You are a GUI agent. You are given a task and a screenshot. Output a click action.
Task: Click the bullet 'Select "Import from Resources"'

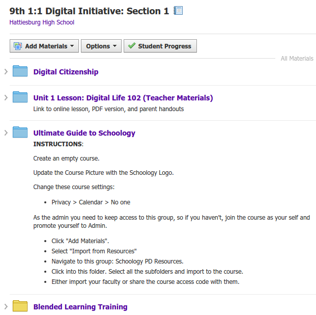point(94,251)
